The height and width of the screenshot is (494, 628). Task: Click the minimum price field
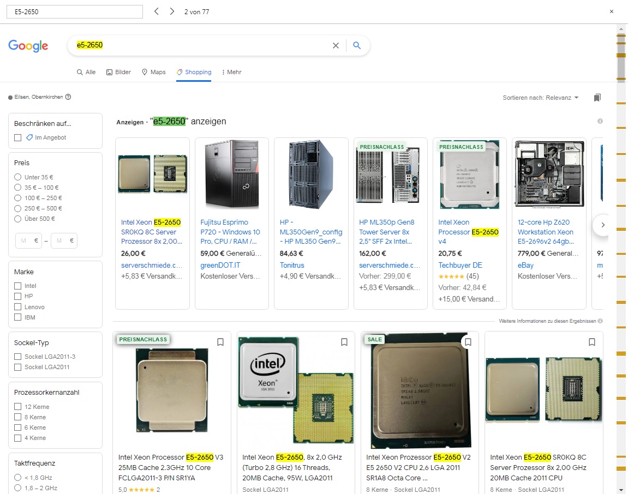(28, 240)
